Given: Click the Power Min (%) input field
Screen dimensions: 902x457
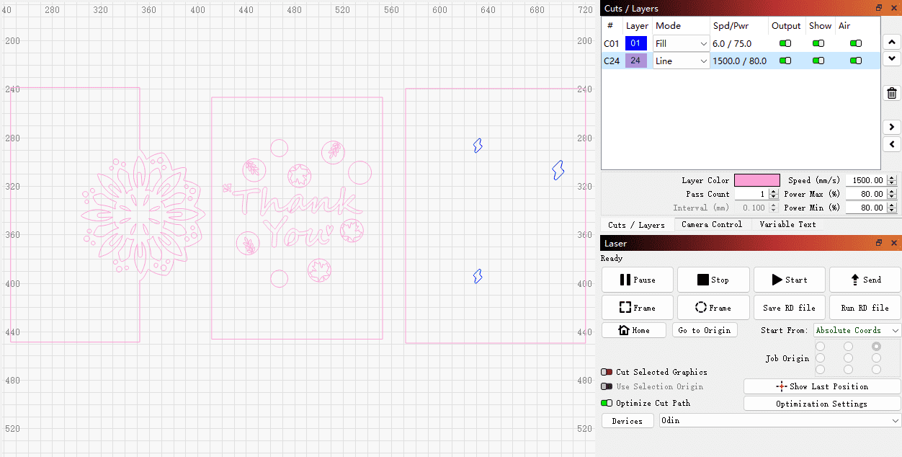Looking at the screenshot, I should [x=866, y=208].
